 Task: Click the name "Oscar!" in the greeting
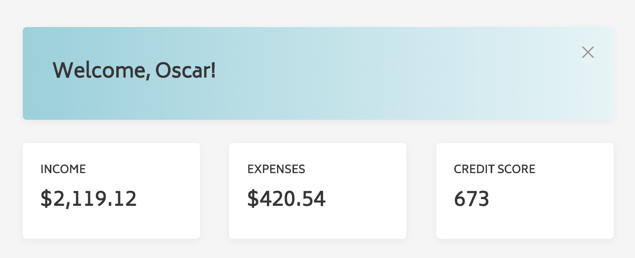click(x=186, y=71)
